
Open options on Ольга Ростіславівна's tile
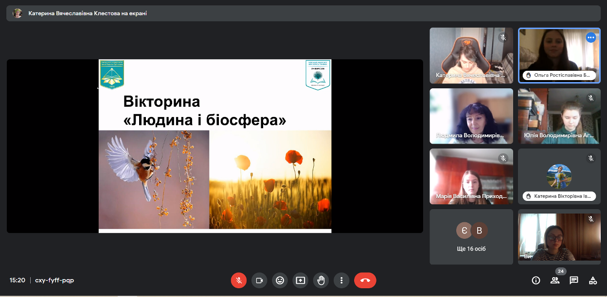(591, 37)
